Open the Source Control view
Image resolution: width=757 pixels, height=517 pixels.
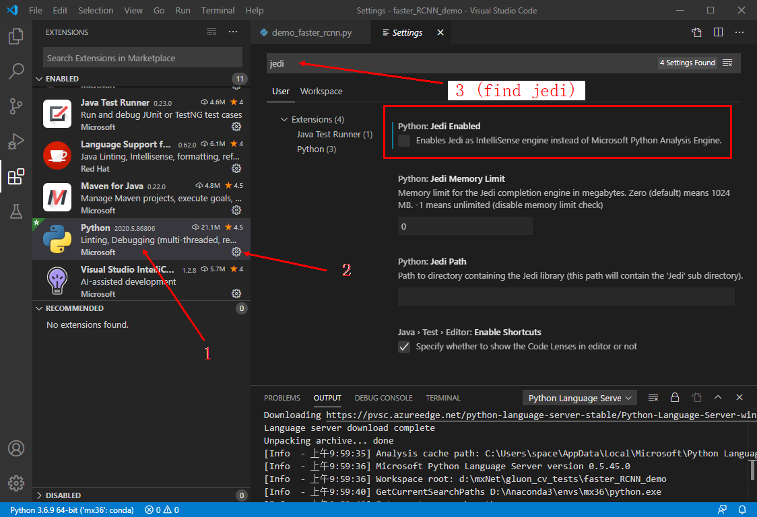coord(16,107)
